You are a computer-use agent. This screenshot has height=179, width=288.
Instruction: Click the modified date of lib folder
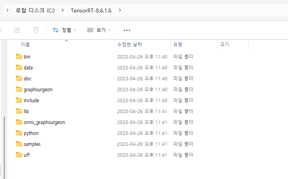(142, 111)
